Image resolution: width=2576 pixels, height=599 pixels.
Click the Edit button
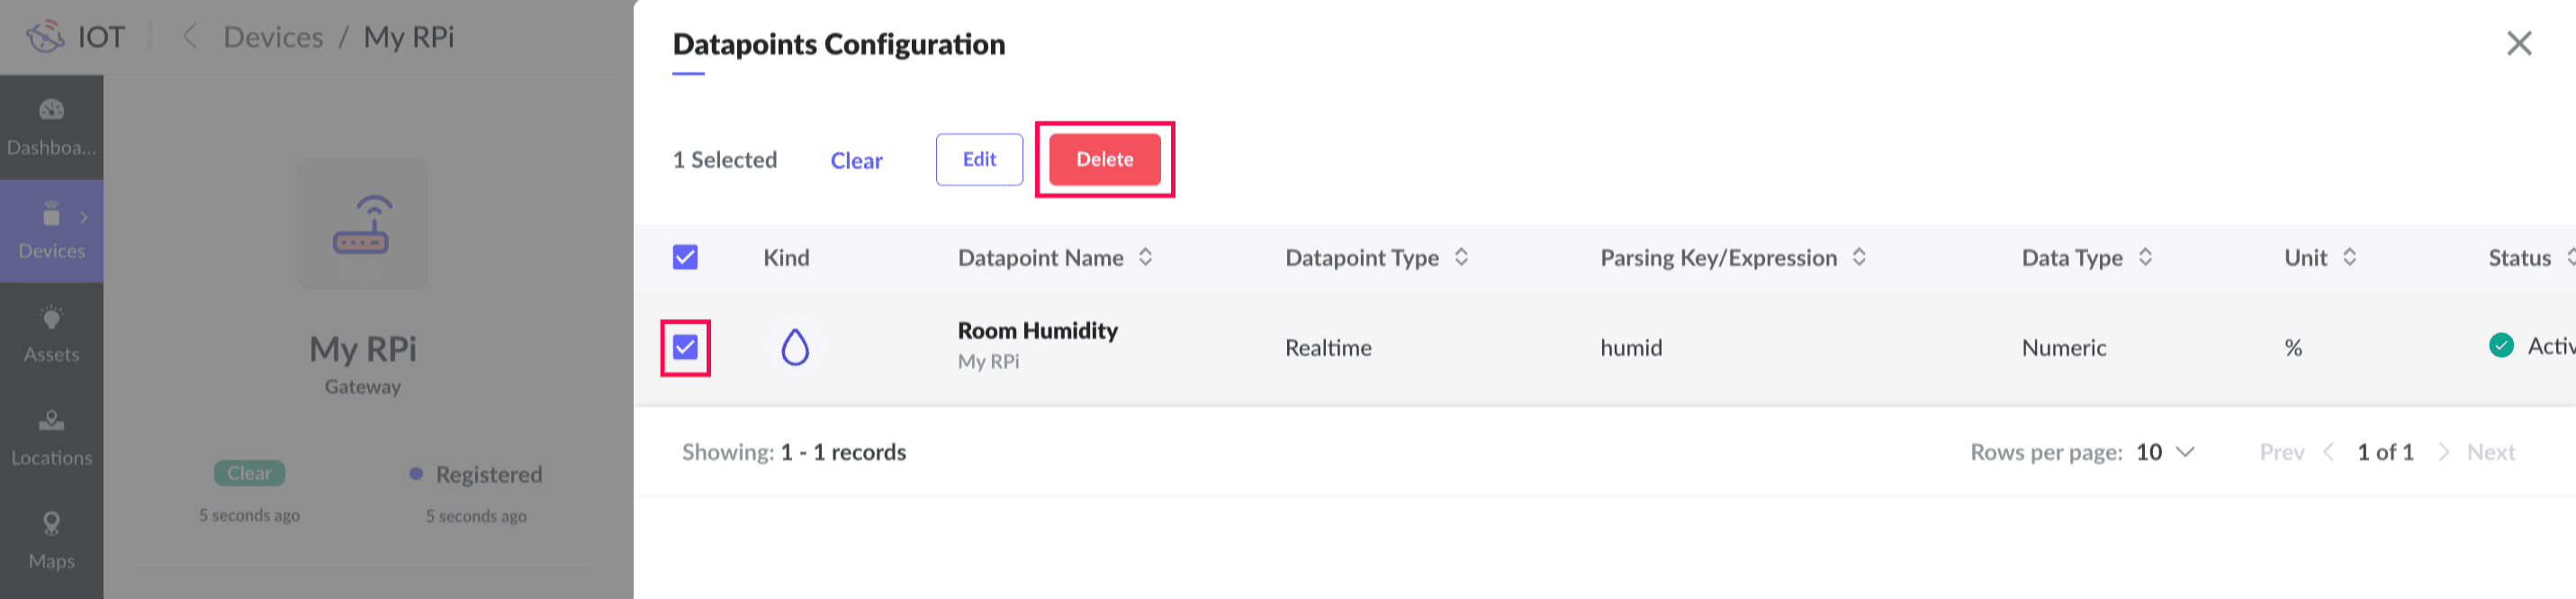point(979,159)
